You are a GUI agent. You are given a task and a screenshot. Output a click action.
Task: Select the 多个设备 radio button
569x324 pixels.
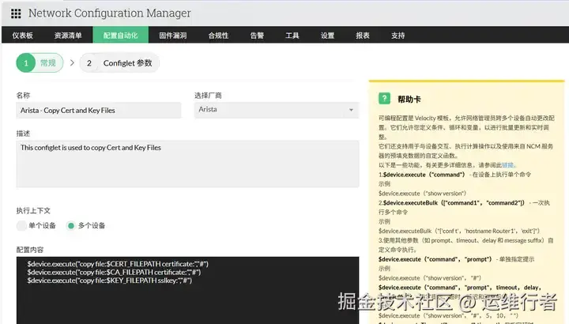71,226
